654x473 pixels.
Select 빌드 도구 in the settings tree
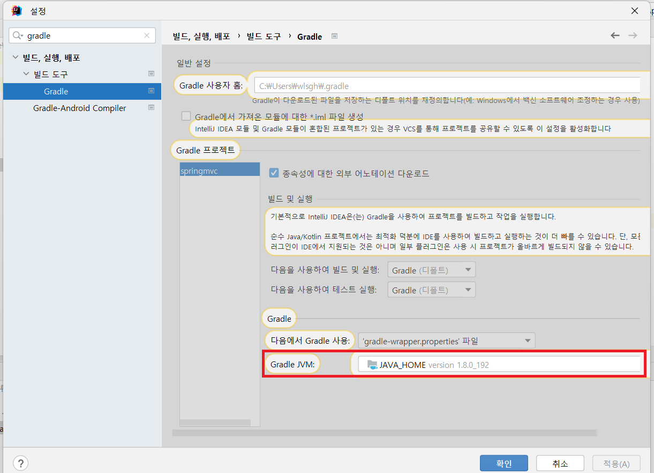tap(50, 74)
